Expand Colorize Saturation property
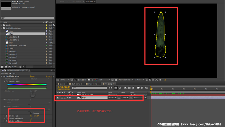This screenshot has width=225, height=127. coord(4,118)
